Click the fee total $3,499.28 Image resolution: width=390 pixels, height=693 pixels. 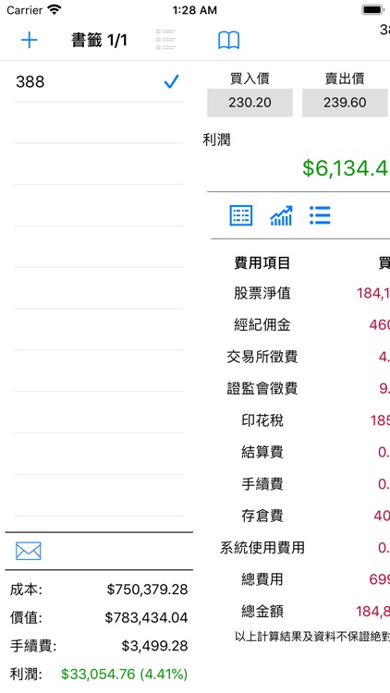point(154,646)
